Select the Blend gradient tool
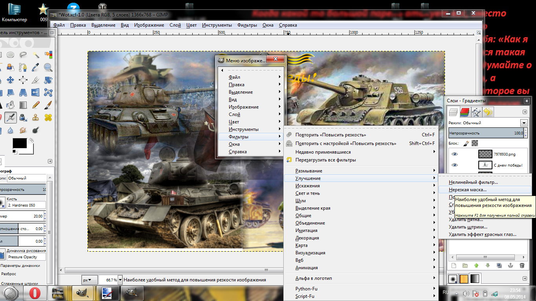The width and height of the screenshot is (536, 301). click(x=23, y=105)
